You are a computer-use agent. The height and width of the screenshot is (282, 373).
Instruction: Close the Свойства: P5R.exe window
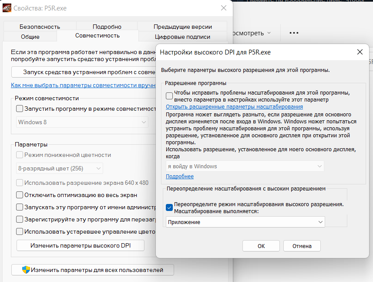224,8
